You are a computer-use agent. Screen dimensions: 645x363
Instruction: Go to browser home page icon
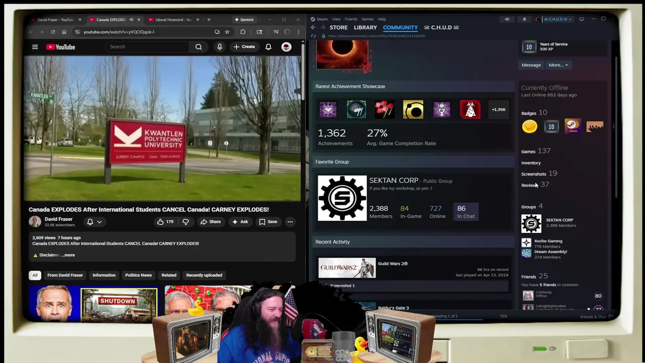[x=64, y=32]
